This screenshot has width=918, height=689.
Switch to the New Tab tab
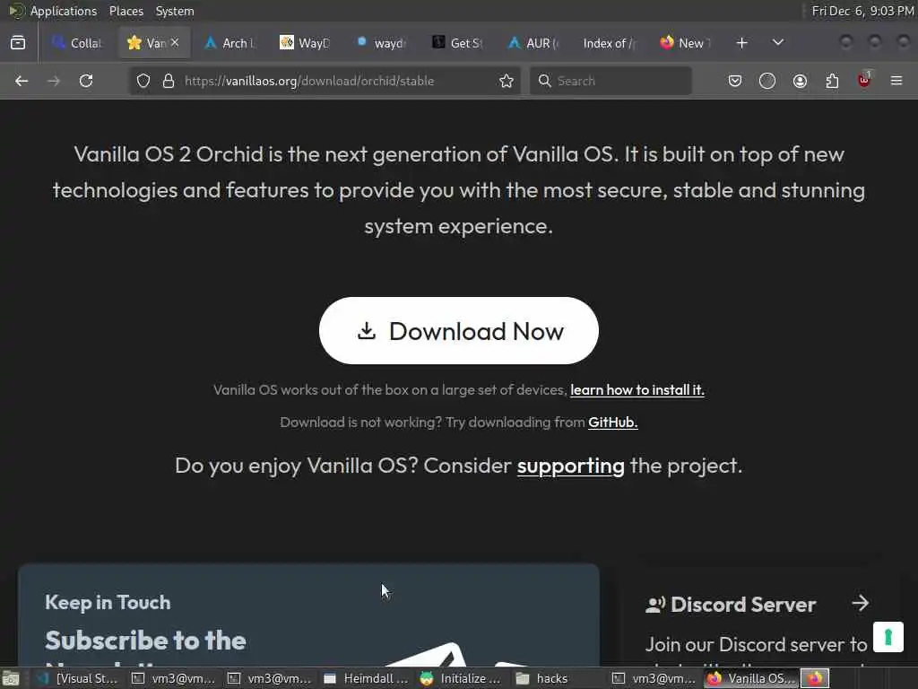(686, 43)
